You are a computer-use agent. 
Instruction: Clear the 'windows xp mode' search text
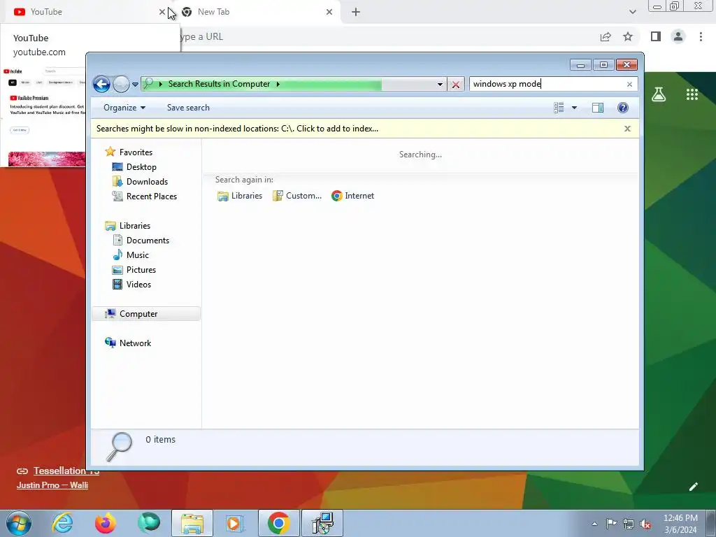point(629,84)
